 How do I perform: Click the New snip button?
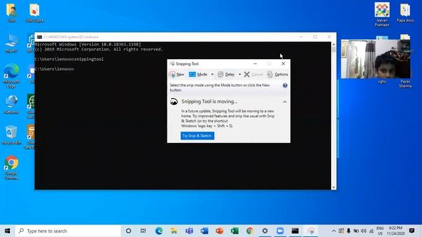[177, 74]
